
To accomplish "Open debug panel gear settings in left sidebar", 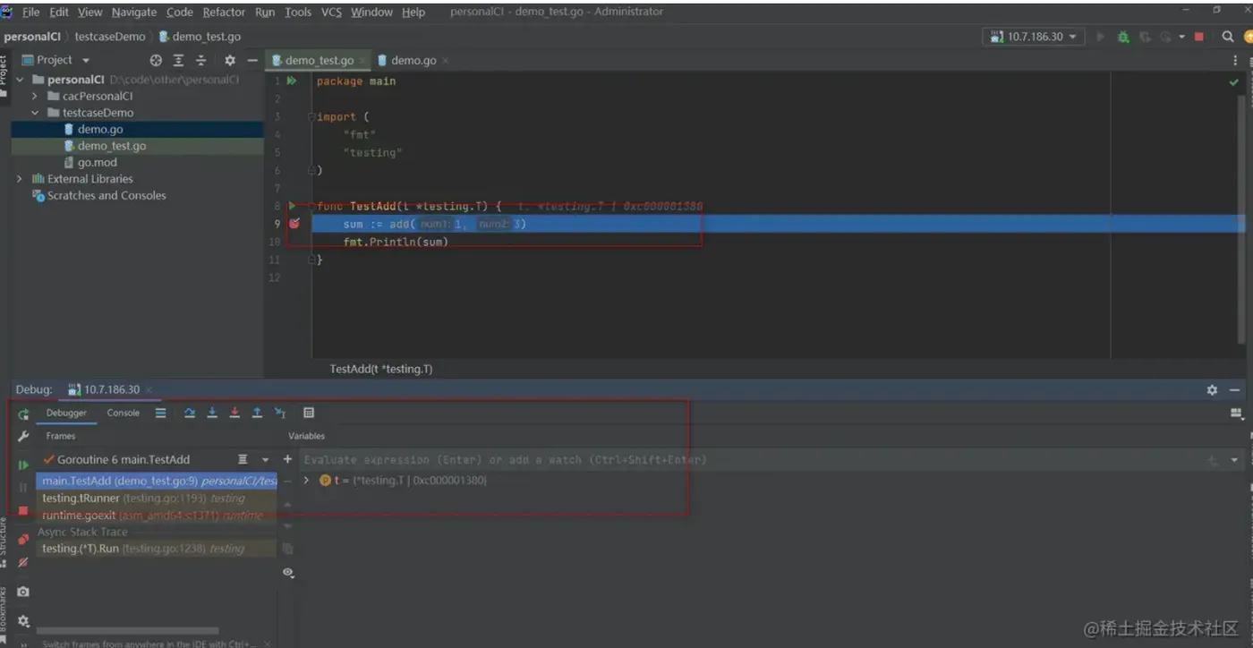I will pos(23,620).
